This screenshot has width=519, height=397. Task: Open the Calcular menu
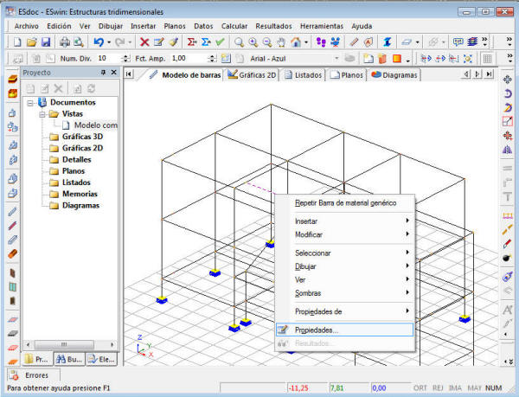click(x=234, y=26)
